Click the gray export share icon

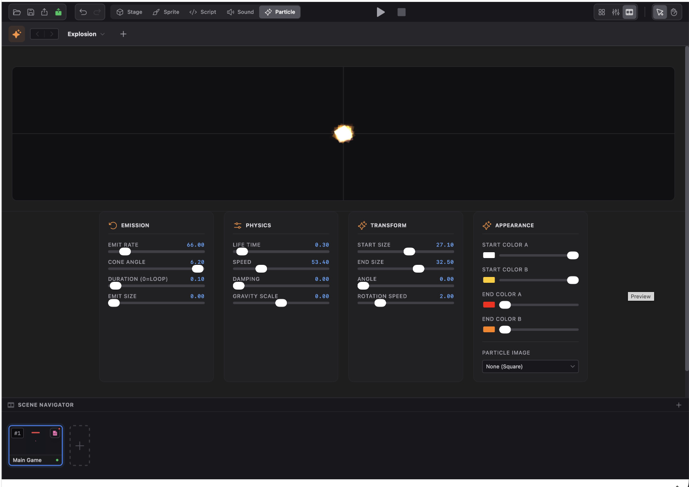click(x=45, y=12)
